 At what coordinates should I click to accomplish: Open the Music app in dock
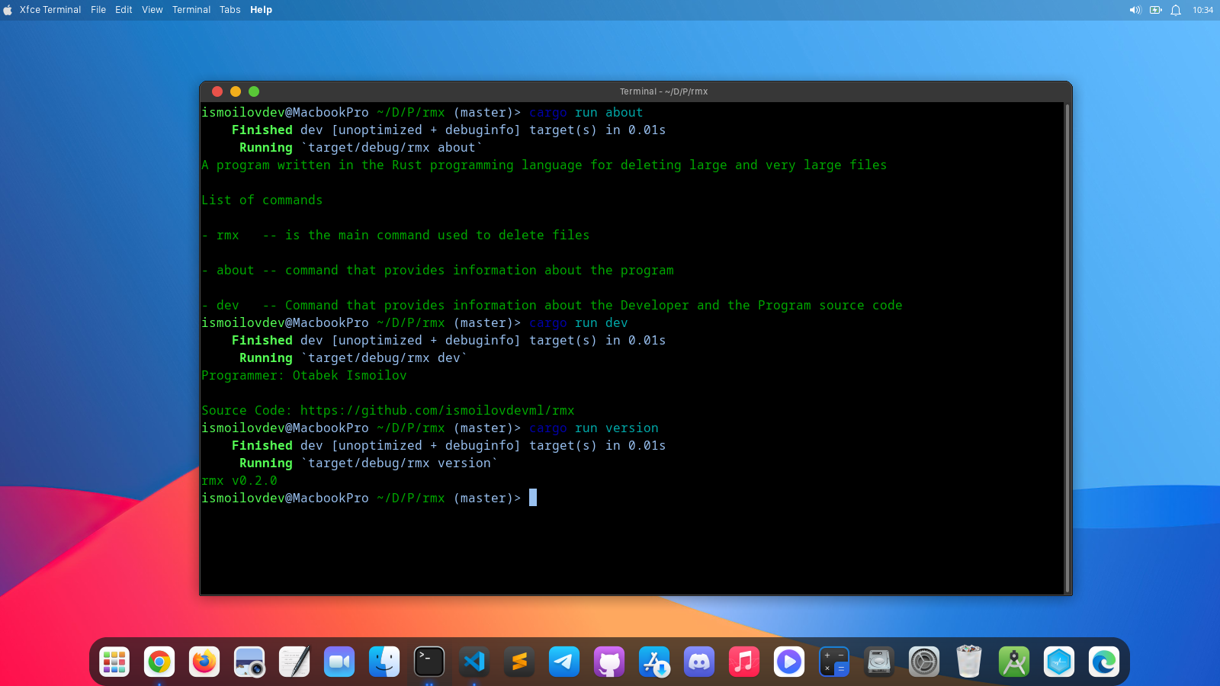tap(744, 662)
